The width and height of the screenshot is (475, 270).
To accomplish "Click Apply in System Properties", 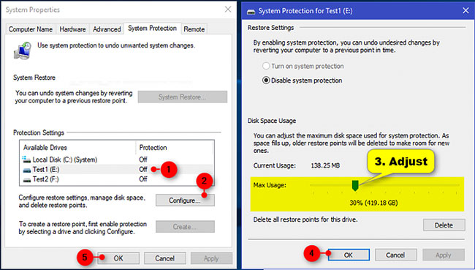I will pyautogui.click(x=211, y=258).
